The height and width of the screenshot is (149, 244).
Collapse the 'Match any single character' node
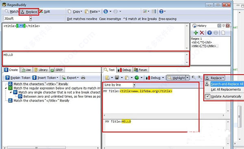pyautogui.click(x=11, y=92)
